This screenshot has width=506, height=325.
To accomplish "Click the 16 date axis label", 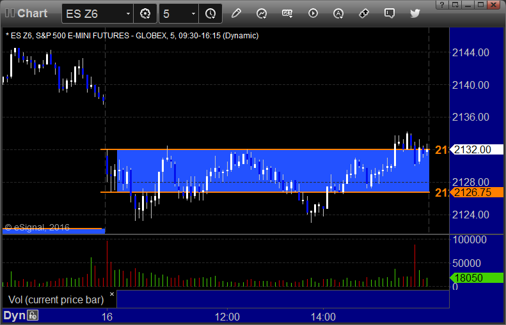I will [107, 317].
